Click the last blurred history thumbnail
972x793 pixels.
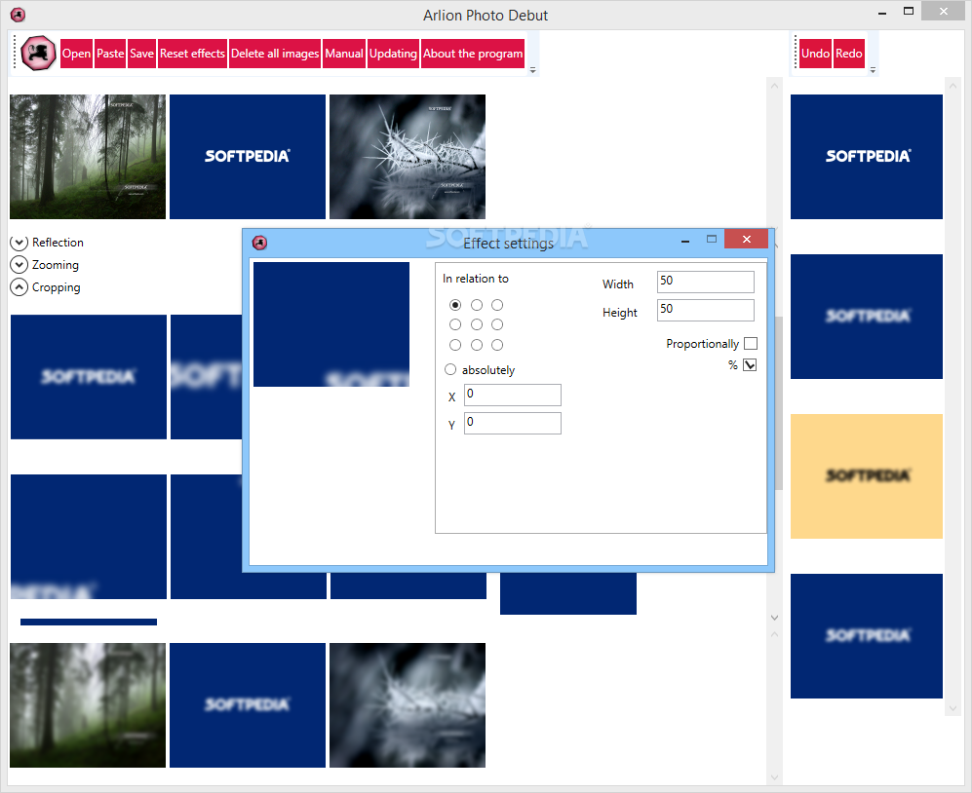tap(867, 636)
